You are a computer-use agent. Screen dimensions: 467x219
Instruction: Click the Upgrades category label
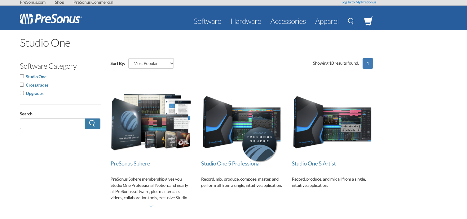[35, 93]
